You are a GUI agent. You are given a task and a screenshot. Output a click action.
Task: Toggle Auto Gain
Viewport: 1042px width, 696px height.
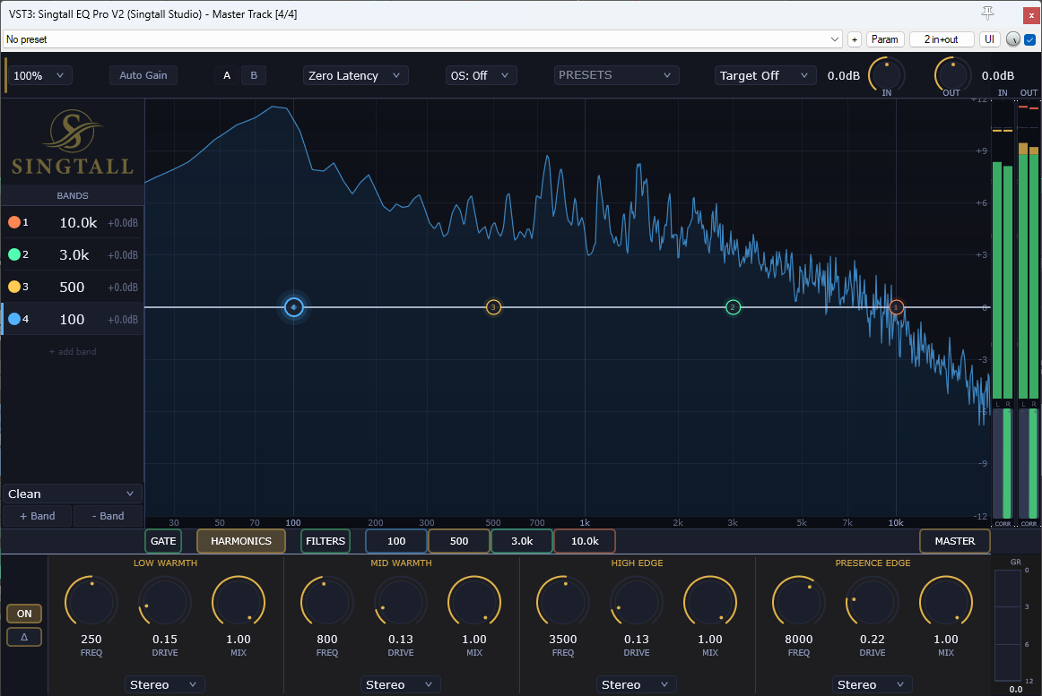(x=143, y=75)
